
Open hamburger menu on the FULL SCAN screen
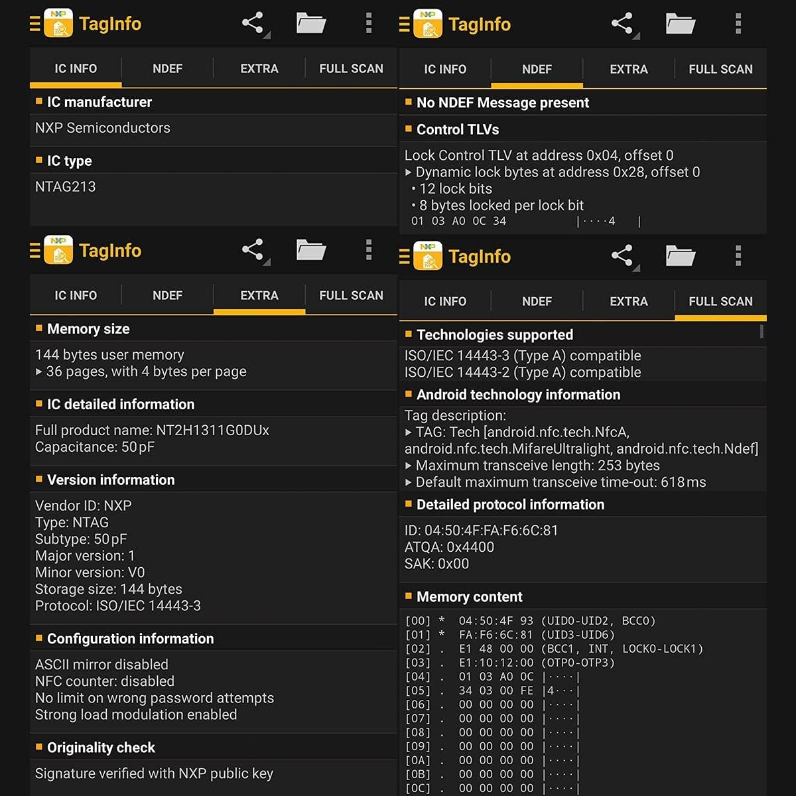[x=404, y=257]
